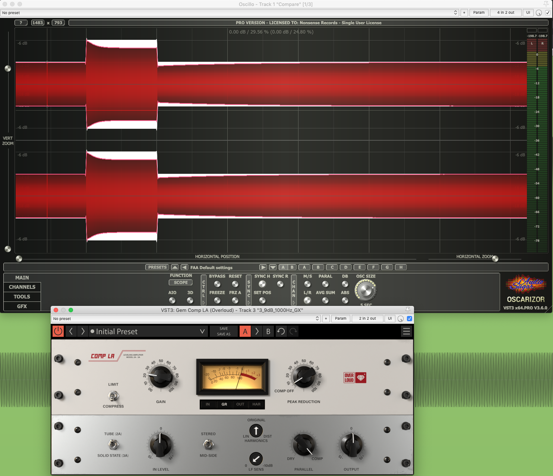
Task: Click the Overloud logo
Action: pos(355,378)
